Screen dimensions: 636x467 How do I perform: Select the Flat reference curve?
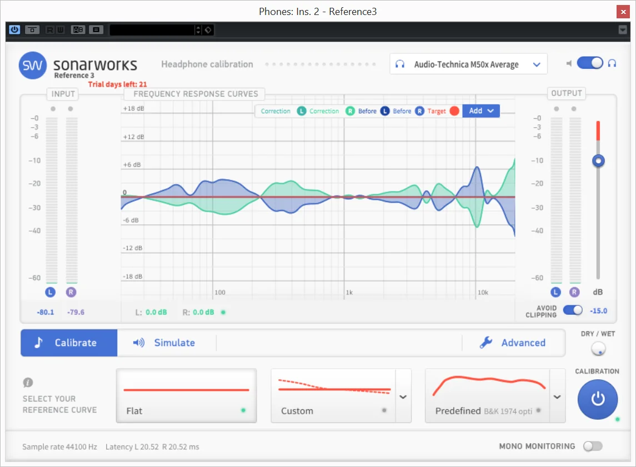click(x=186, y=396)
